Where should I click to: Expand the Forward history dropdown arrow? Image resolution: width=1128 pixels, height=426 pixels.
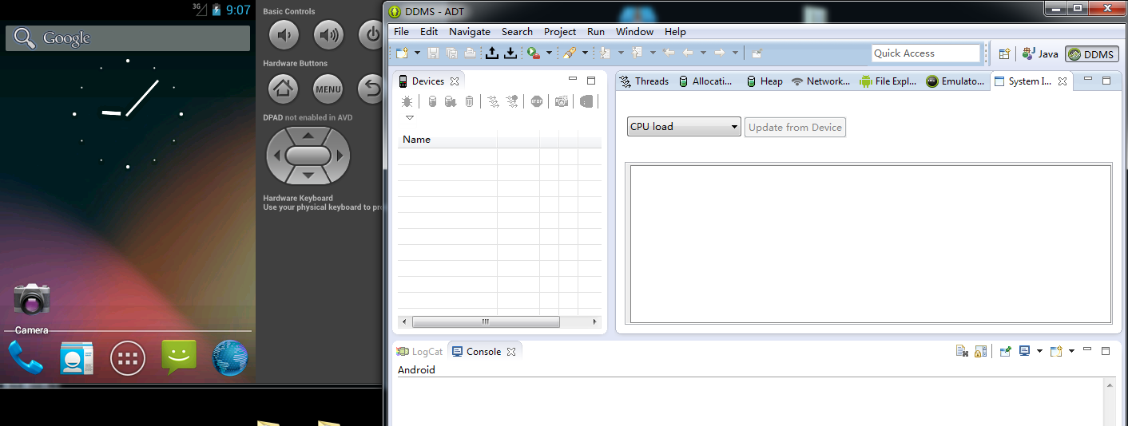coord(735,53)
